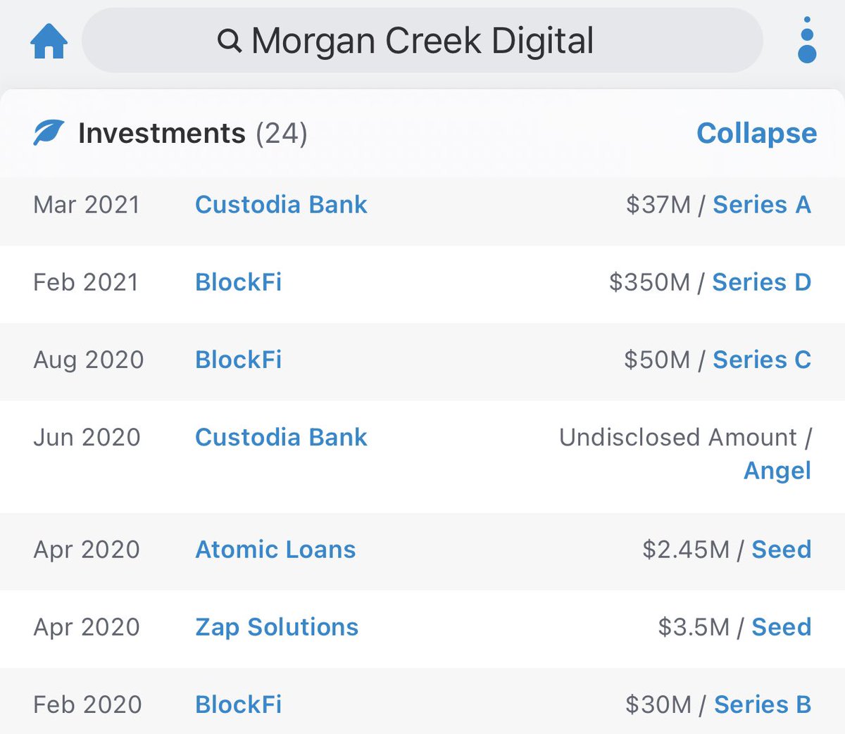Open BlockFi from Feb 2021 row

[x=238, y=282]
